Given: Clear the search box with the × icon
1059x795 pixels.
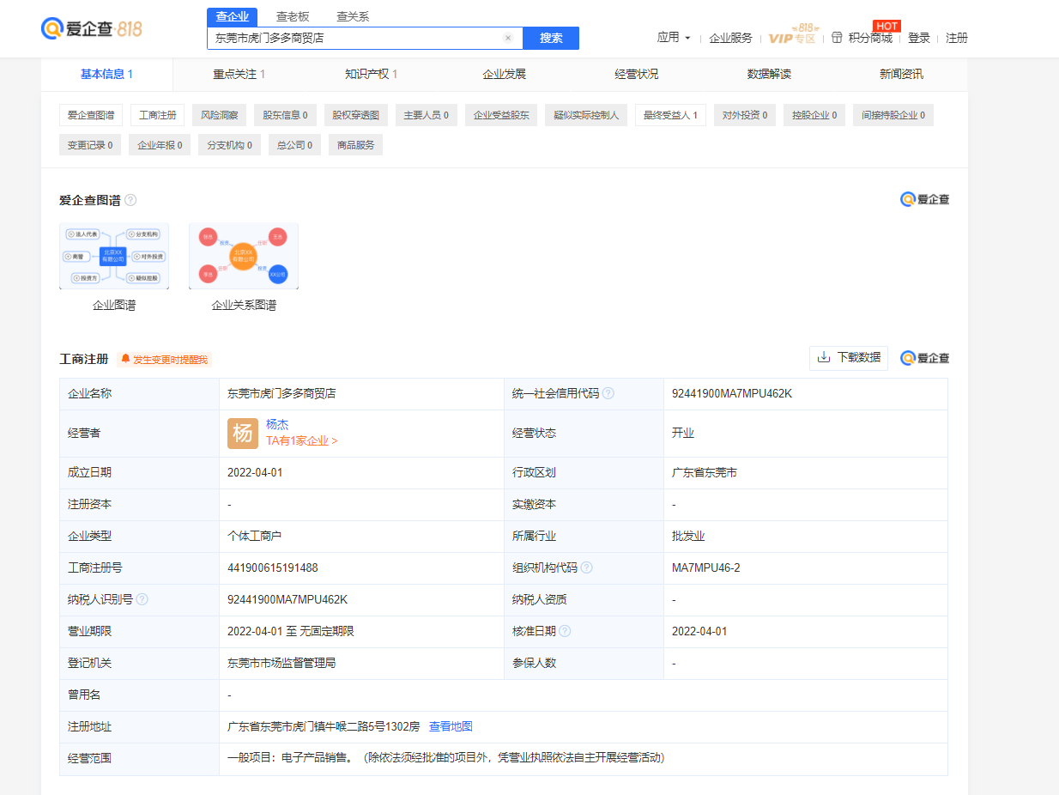Looking at the screenshot, I should coord(508,38).
